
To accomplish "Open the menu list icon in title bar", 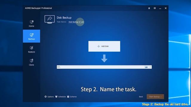I will (155, 8).
